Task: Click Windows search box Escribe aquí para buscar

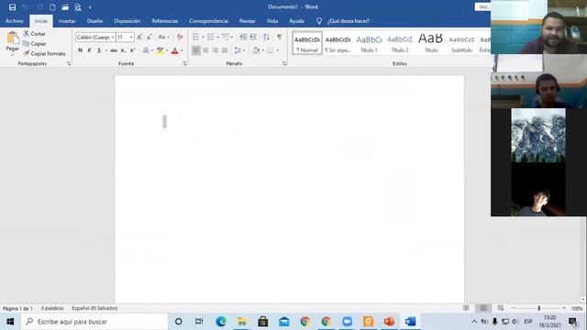Action: coord(94,322)
